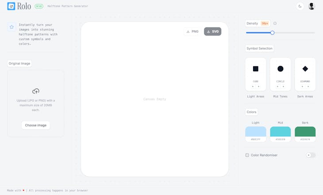Click the star icon beside the description

12,27
